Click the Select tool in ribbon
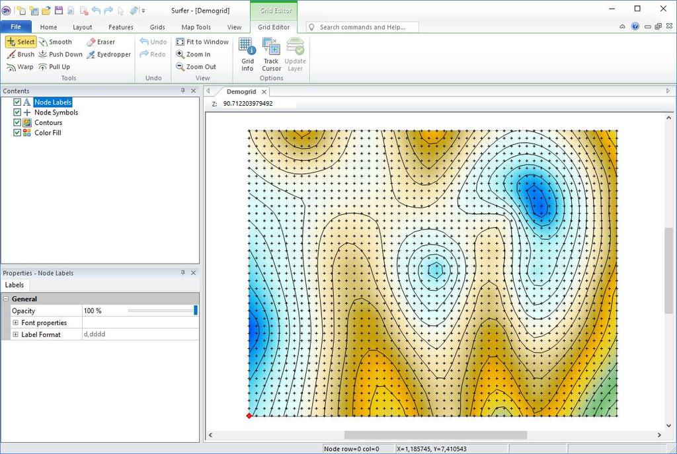 [20, 42]
